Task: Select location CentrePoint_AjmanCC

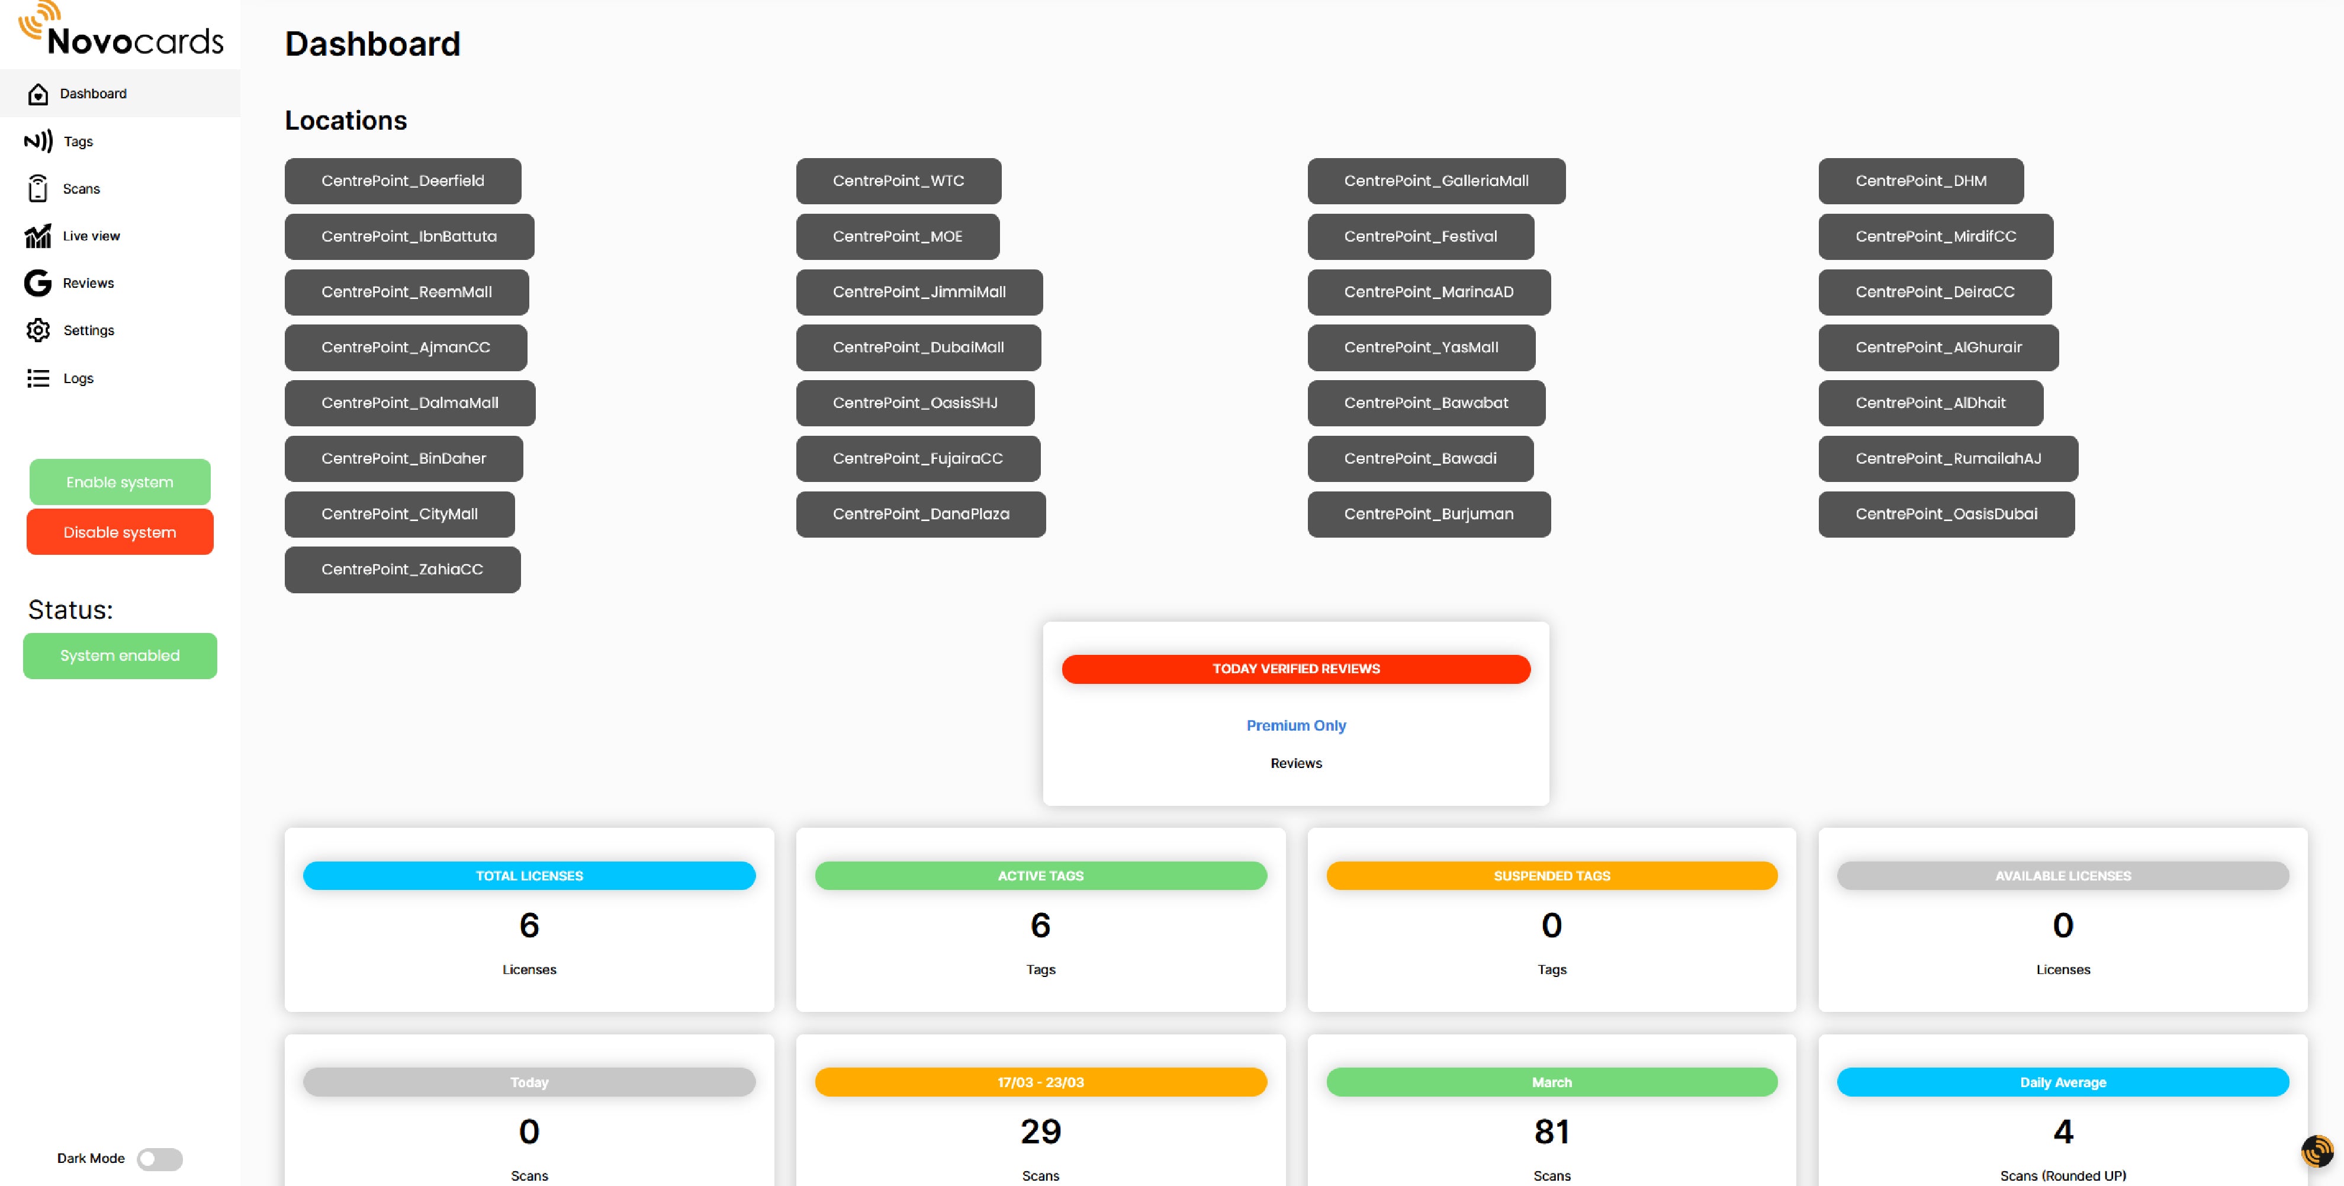Action: click(x=406, y=348)
